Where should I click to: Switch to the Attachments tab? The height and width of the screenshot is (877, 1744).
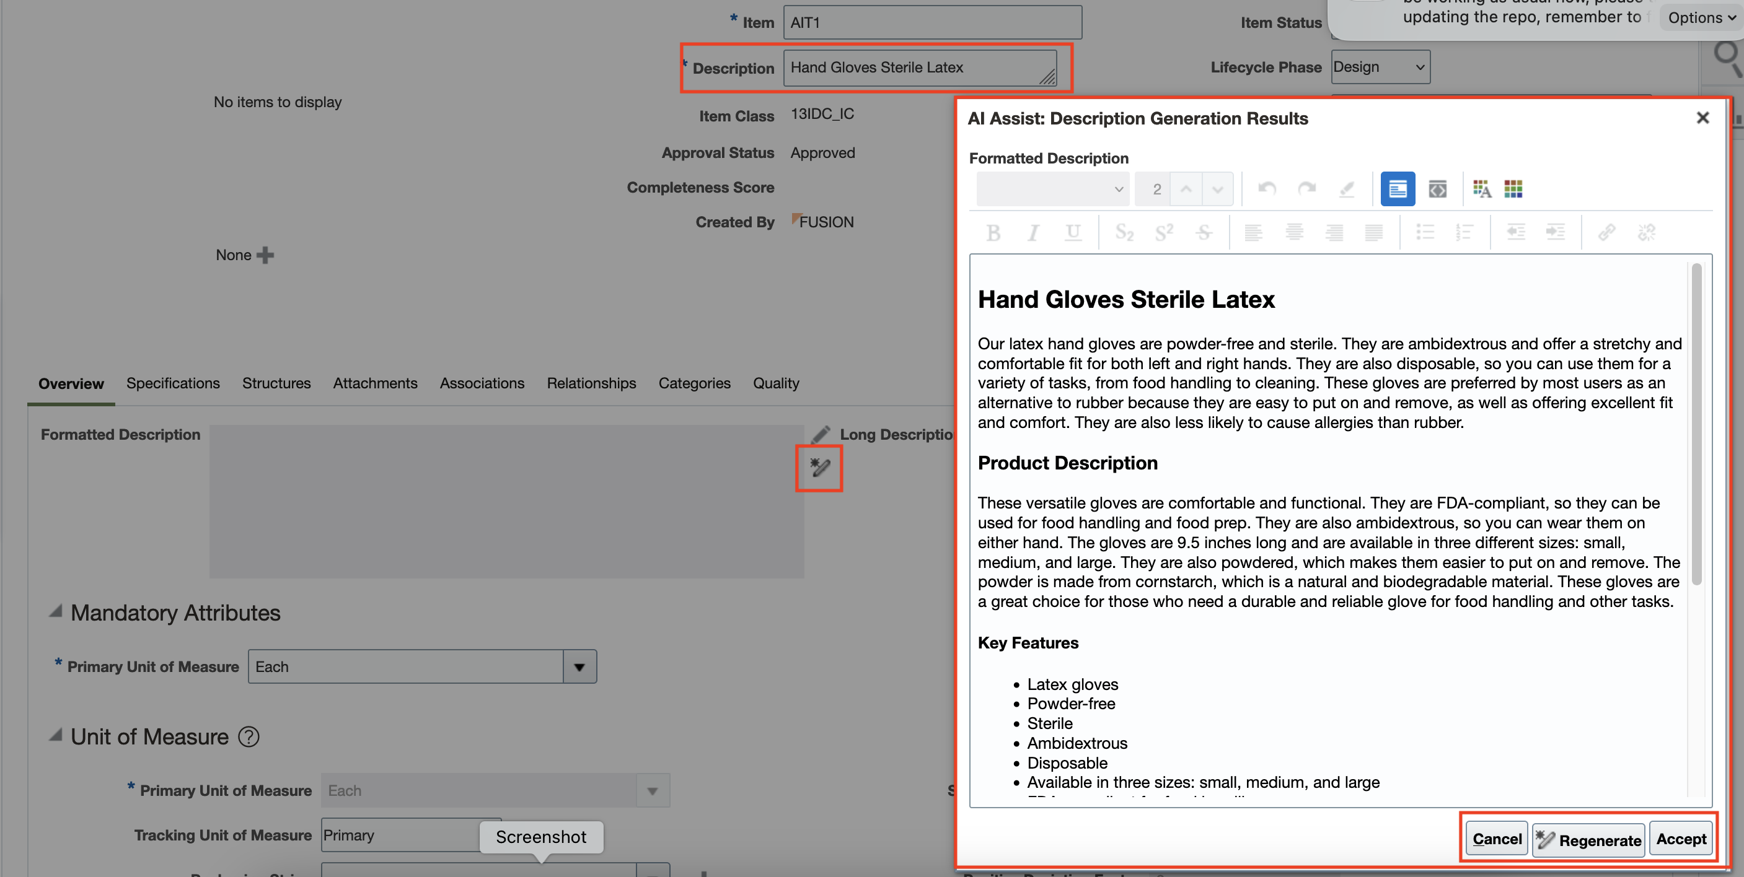[375, 383]
